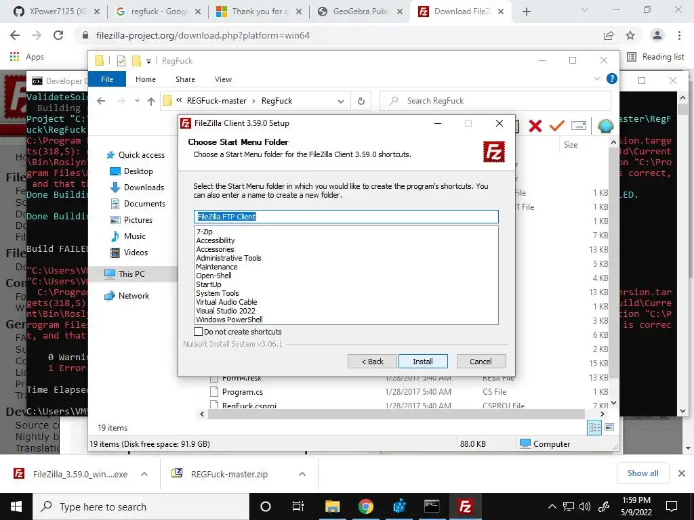This screenshot has width=694, height=520.
Task: Open Chrome three-dot menu
Action: (679, 35)
